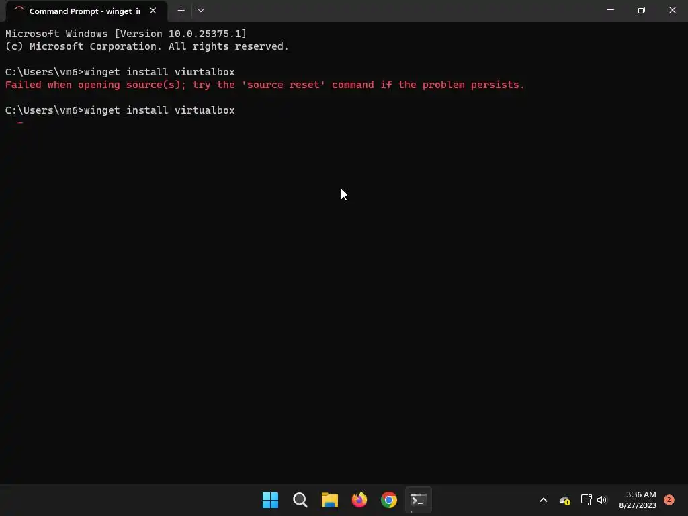The width and height of the screenshot is (688, 516).
Task: Click the 'Microsoft Windows [Version 10.0.25375.1]' line
Action: point(126,34)
